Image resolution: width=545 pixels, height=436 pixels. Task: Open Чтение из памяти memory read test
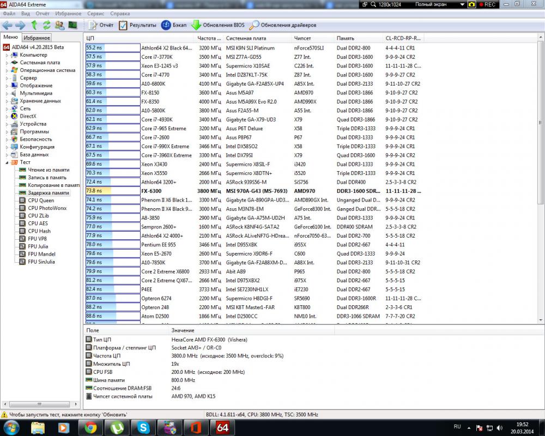[48, 170]
